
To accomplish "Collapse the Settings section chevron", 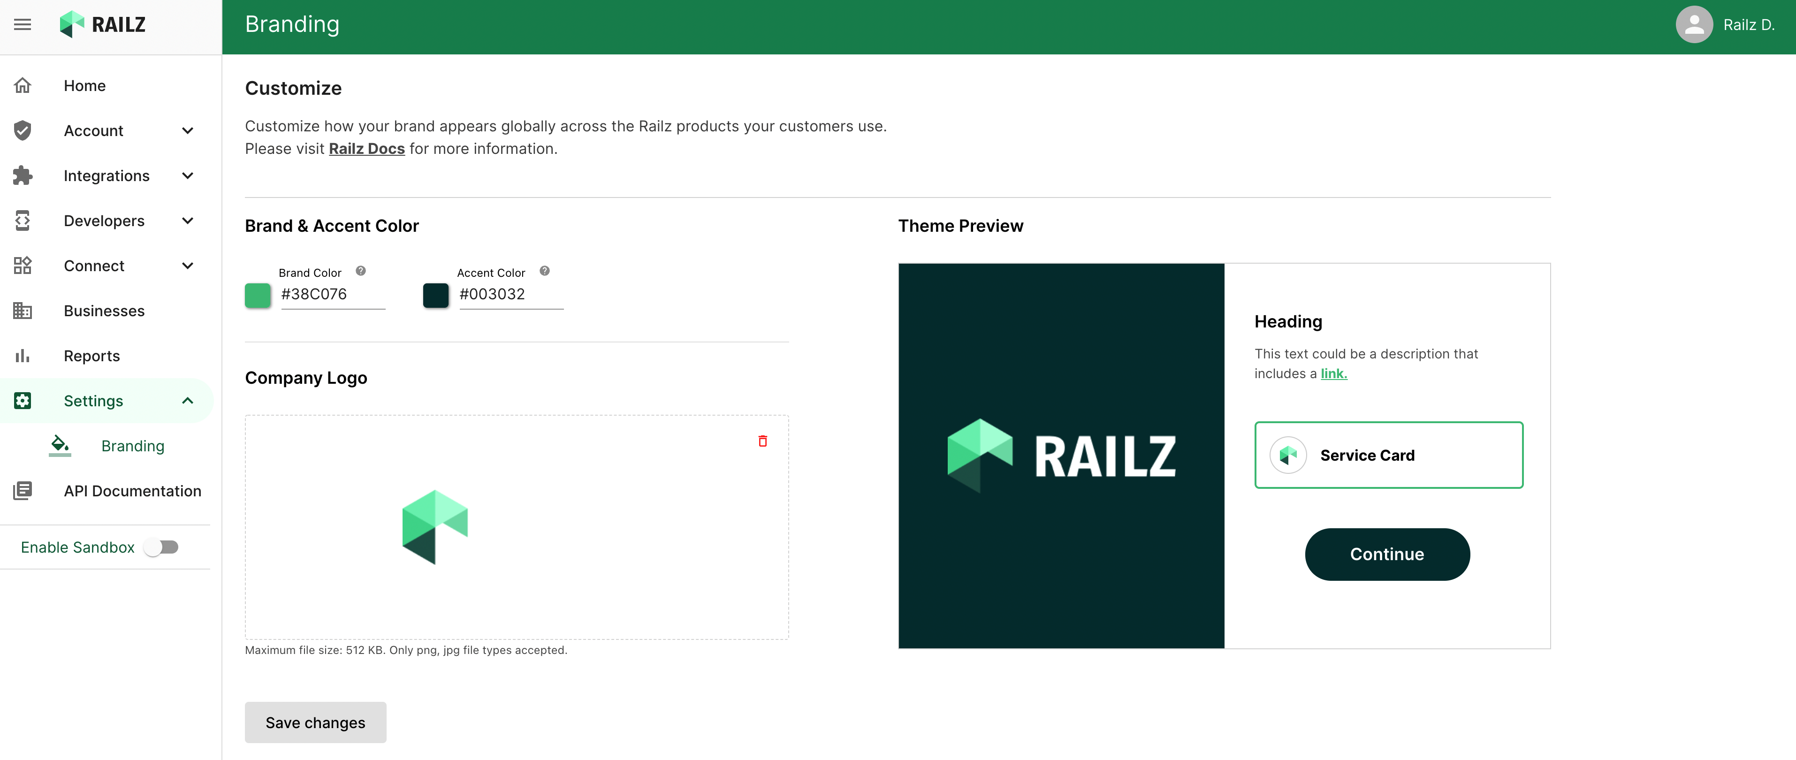I will (187, 400).
